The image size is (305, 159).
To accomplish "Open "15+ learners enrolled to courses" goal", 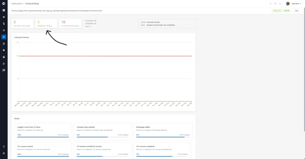I will [89, 146].
